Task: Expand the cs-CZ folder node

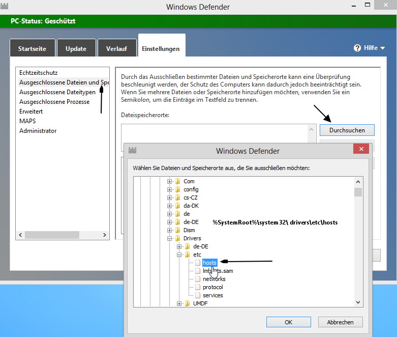Action: pyautogui.click(x=169, y=198)
